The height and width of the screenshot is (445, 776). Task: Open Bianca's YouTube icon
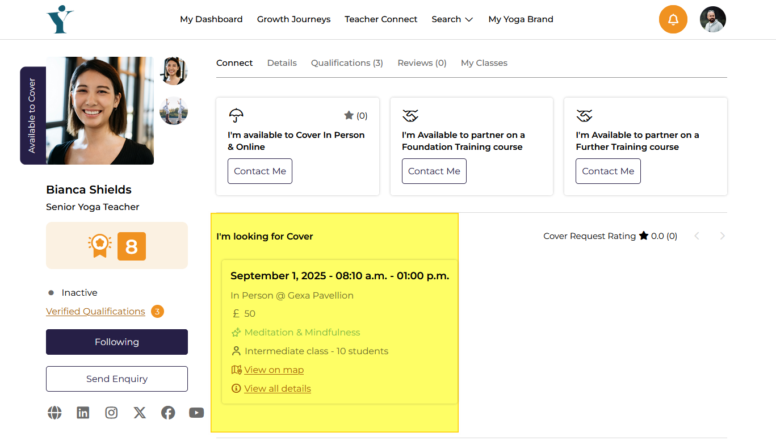196,413
